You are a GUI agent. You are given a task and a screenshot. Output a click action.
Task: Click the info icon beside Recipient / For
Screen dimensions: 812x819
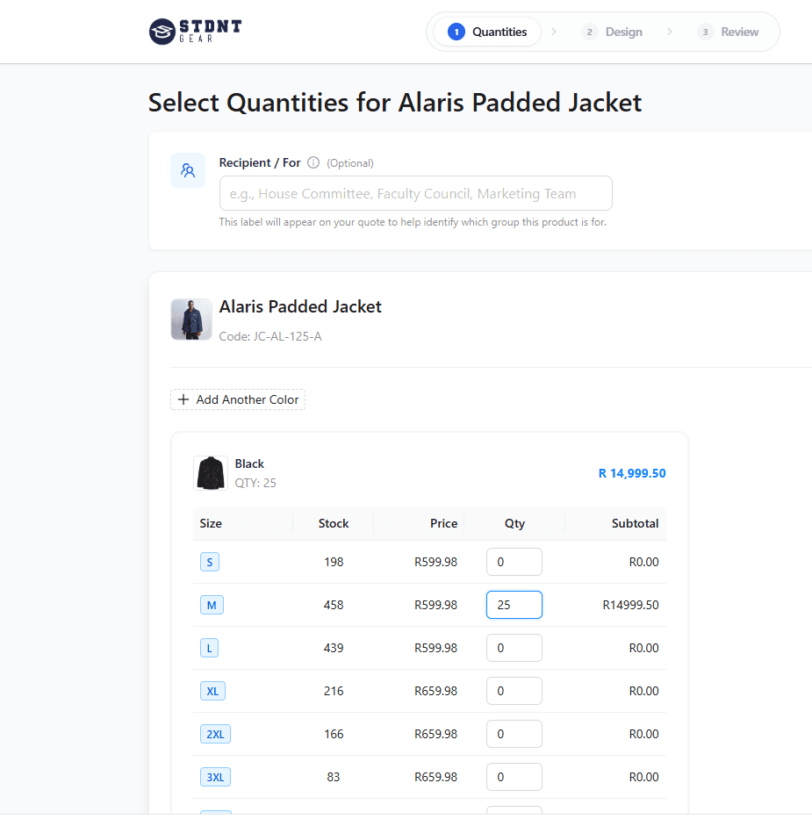point(313,162)
